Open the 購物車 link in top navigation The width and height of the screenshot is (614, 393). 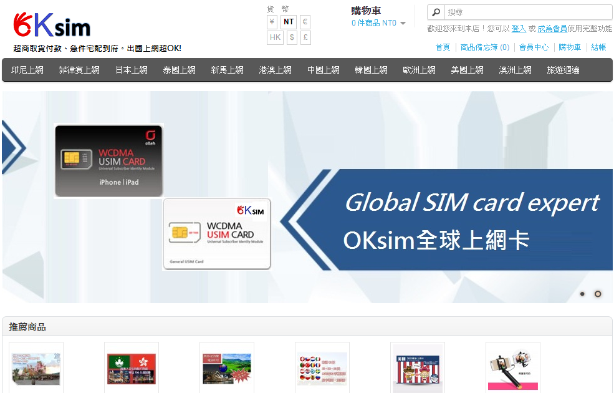tap(570, 47)
